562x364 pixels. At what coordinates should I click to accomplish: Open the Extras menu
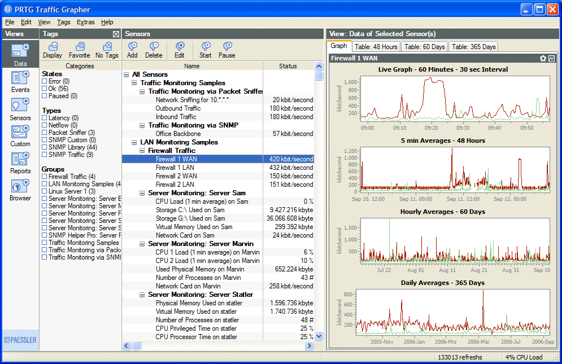(x=85, y=22)
